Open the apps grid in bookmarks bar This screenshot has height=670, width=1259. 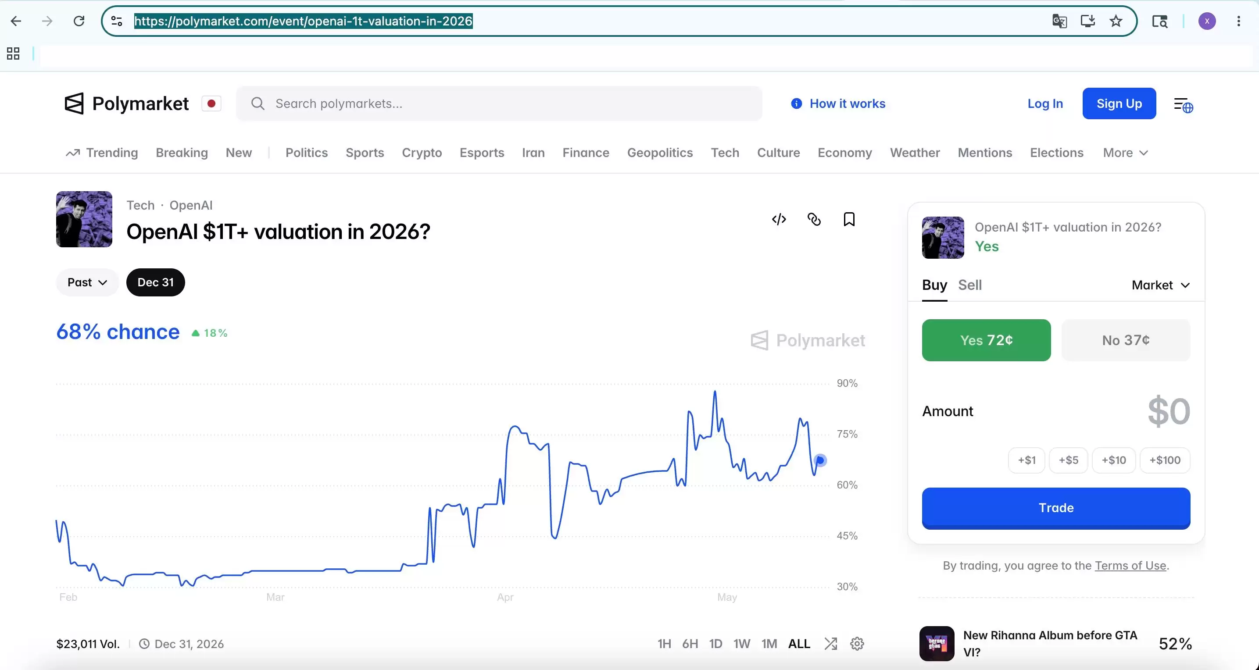[x=13, y=53]
